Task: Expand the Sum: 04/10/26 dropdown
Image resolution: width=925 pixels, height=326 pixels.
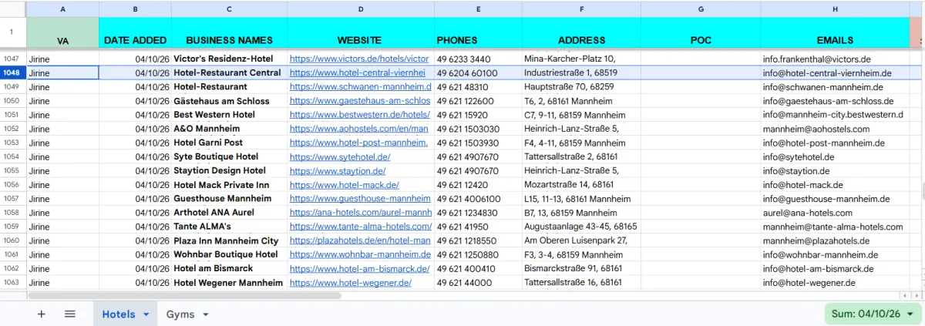Action: [x=873, y=314]
